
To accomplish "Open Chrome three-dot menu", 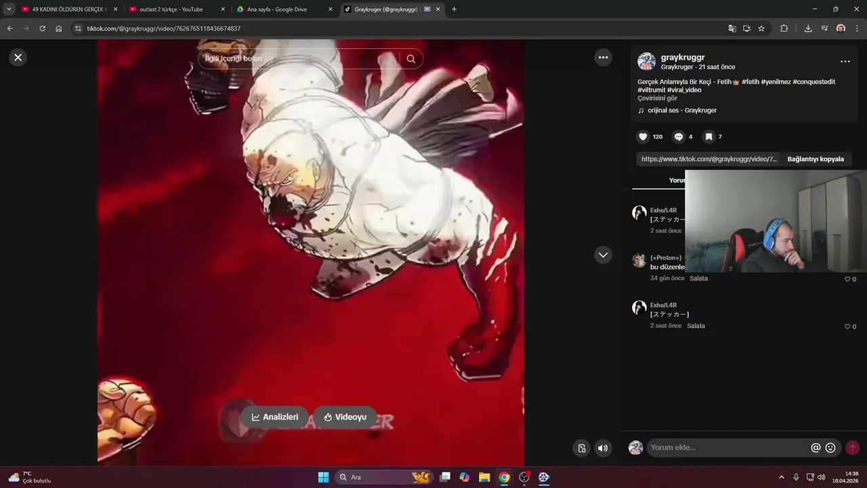I will [857, 28].
